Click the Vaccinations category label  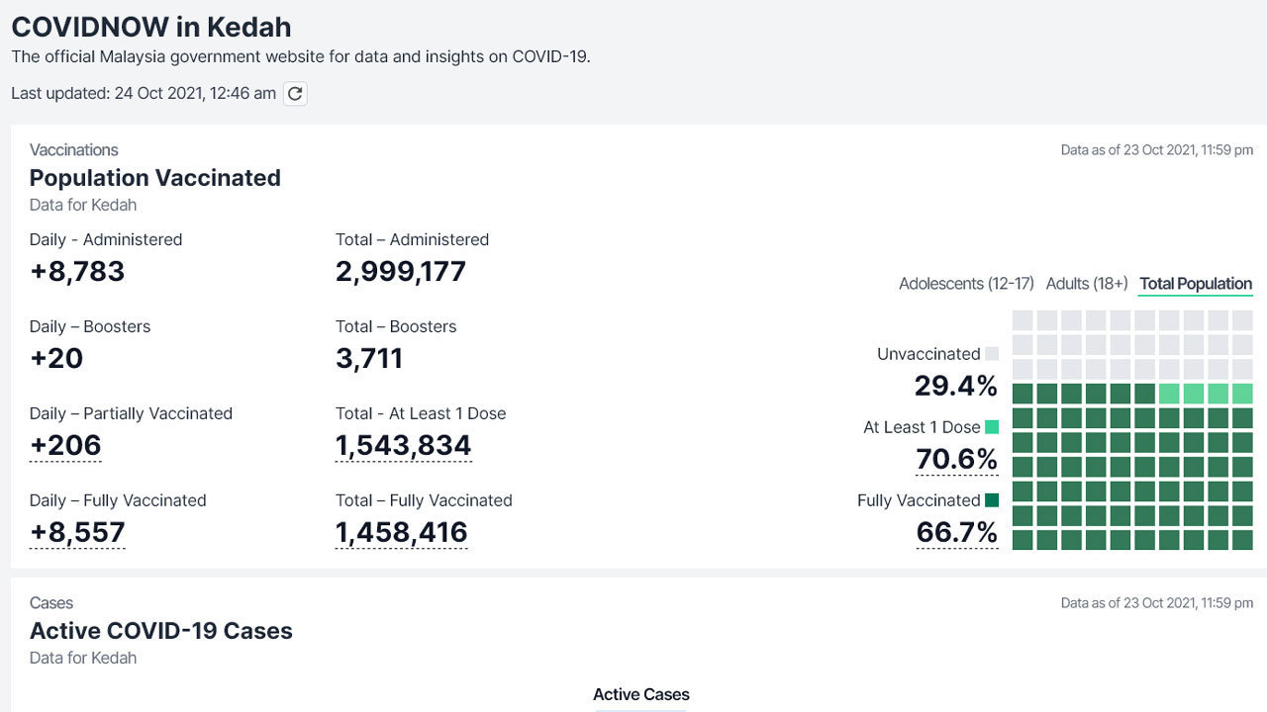74,150
